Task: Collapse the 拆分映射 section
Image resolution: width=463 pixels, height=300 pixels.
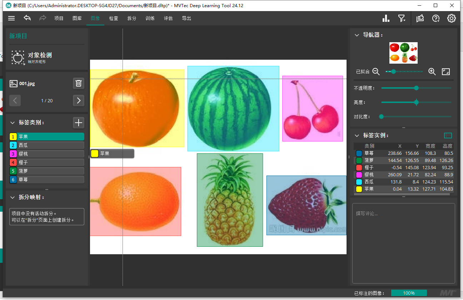Action: click(x=13, y=197)
